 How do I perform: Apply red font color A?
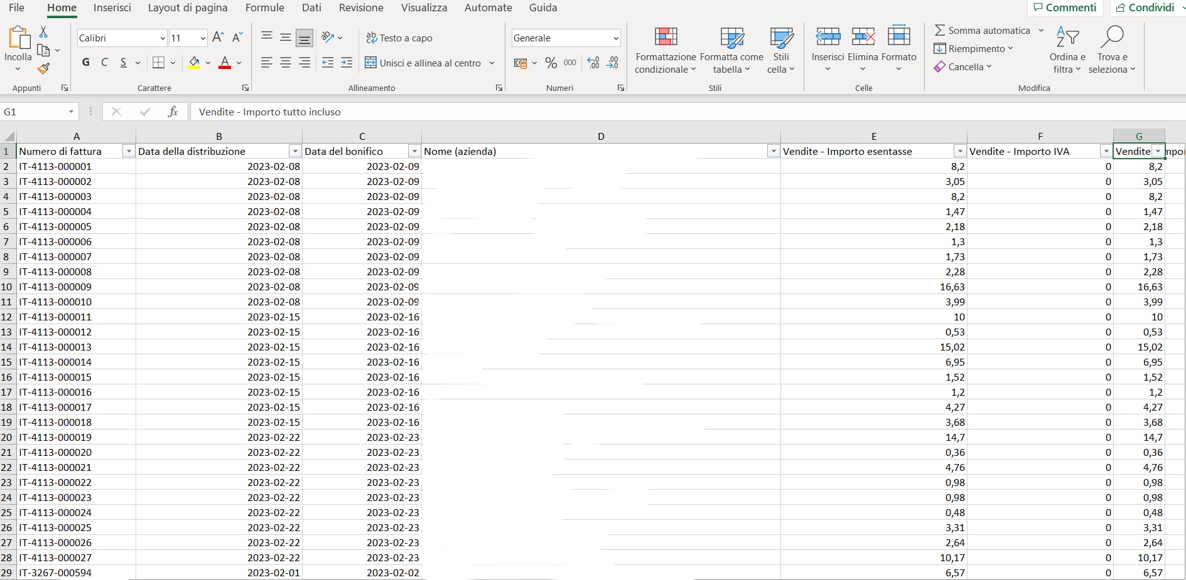coord(225,63)
